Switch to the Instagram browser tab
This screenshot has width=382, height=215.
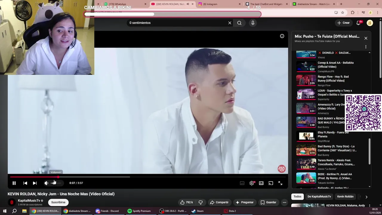[x=219, y=4]
